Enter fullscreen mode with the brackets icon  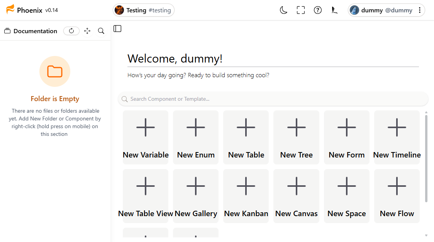point(300,10)
